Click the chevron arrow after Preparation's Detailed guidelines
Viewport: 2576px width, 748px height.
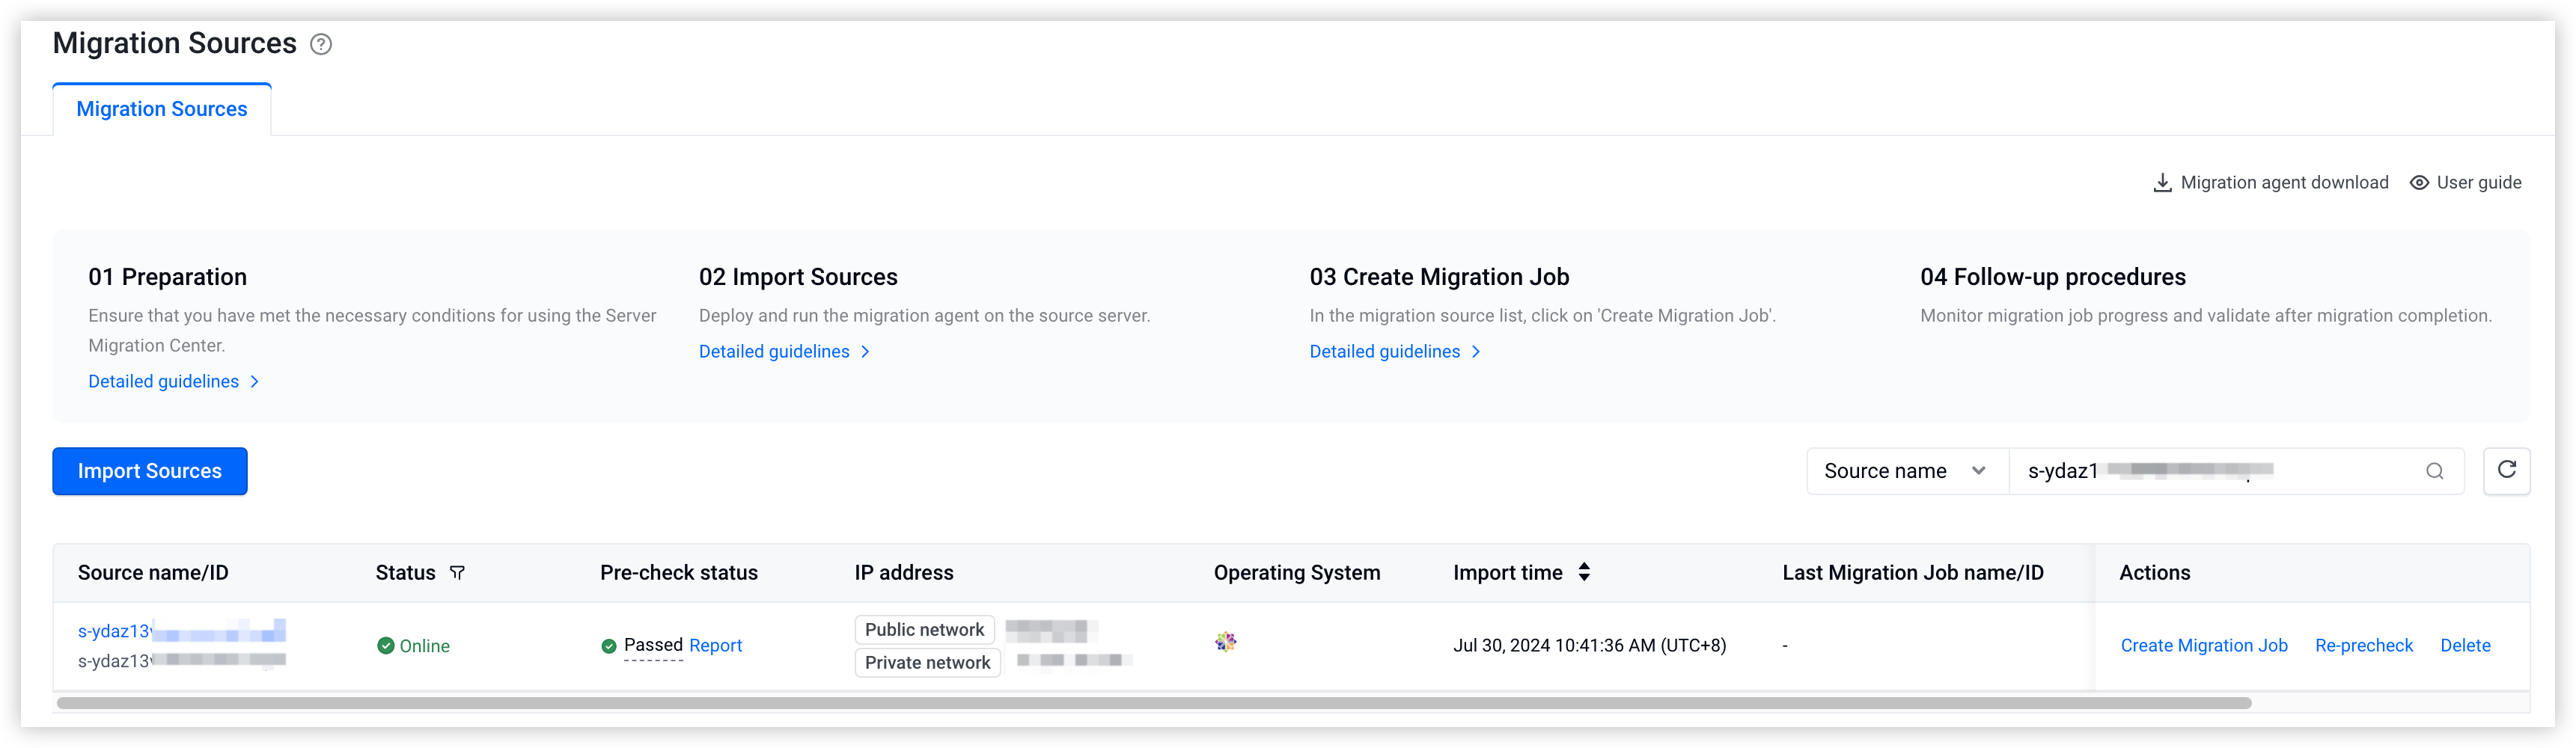[255, 381]
